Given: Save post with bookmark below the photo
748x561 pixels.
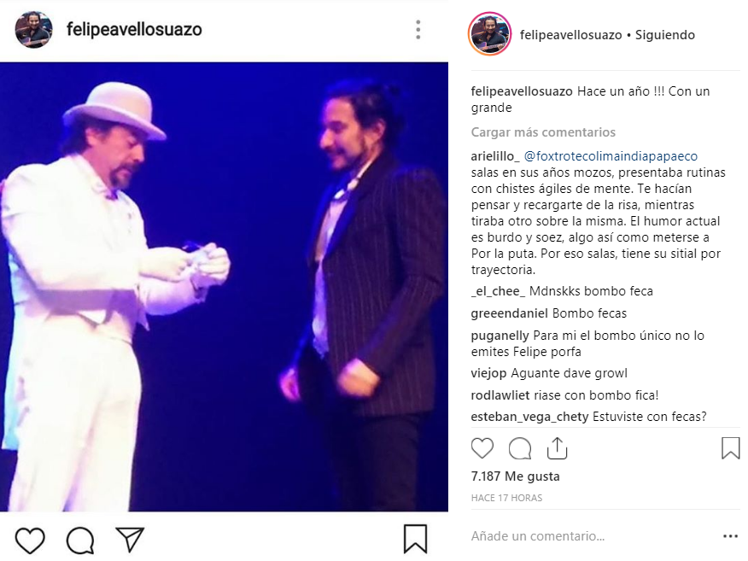Looking at the screenshot, I should coord(415,539).
